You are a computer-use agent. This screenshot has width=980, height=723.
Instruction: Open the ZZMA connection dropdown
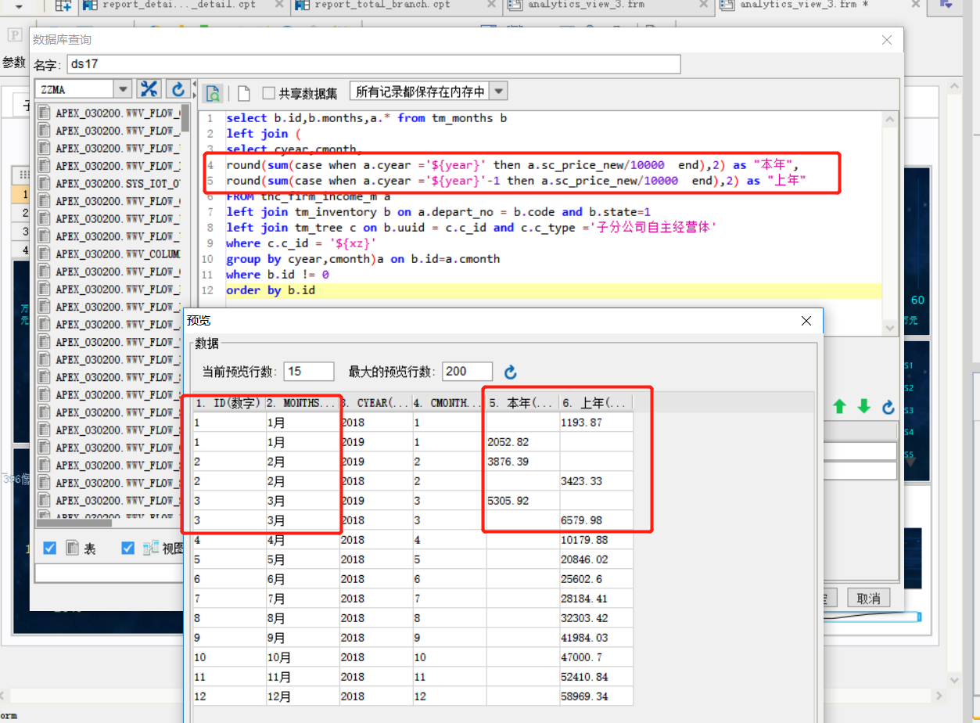(123, 89)
